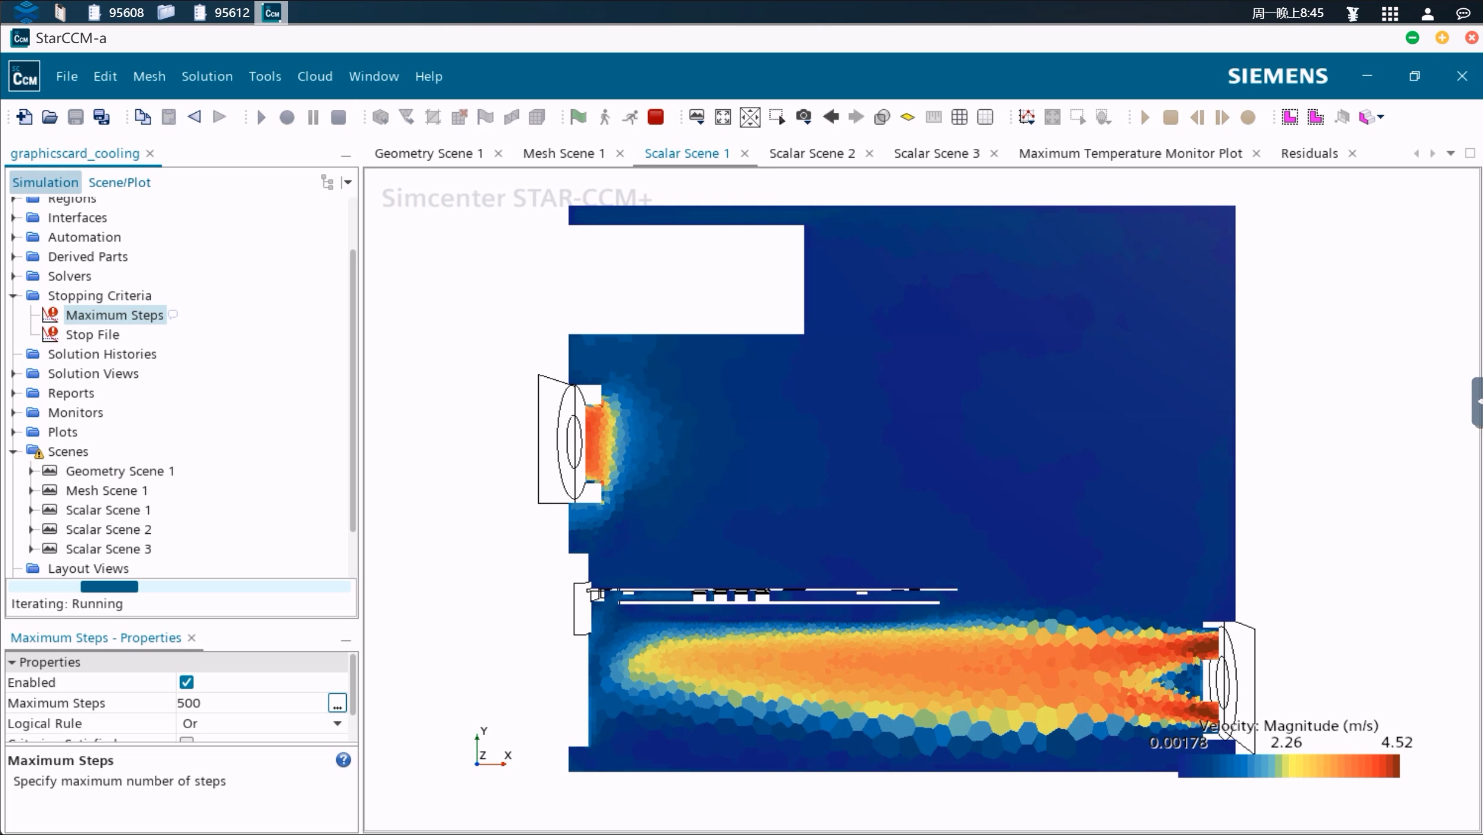Switch to the Scalar Scene 2 tab
Screen dimensions: 1483x835
coord(812,154)
